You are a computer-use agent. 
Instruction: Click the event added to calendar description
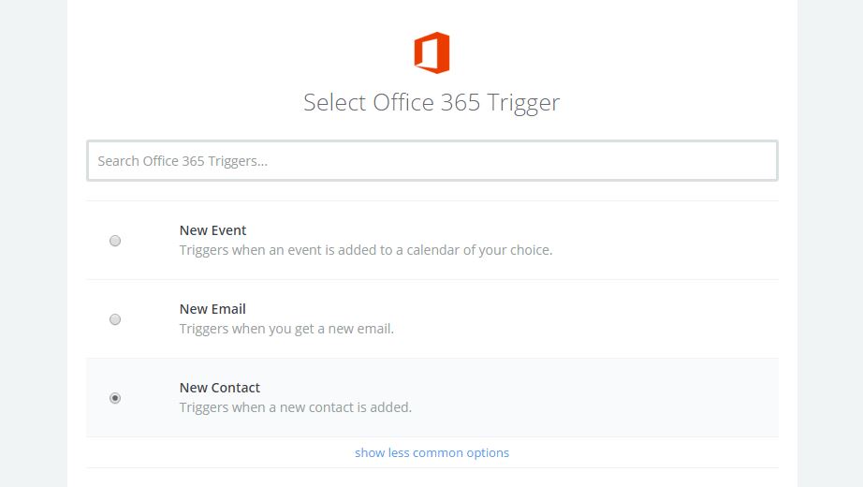[365, 251]
